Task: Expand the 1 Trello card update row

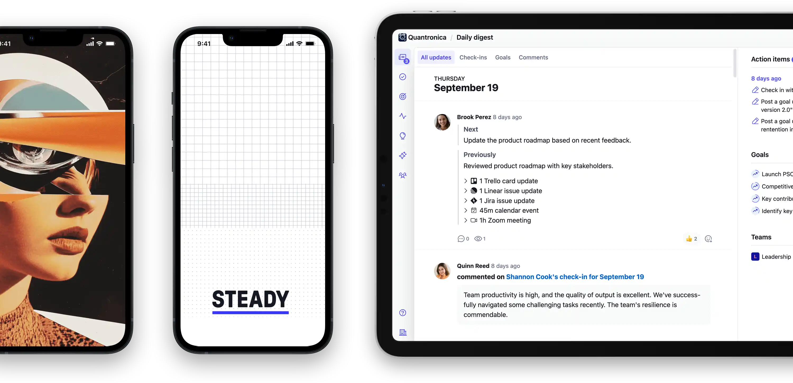Action: 466,181
